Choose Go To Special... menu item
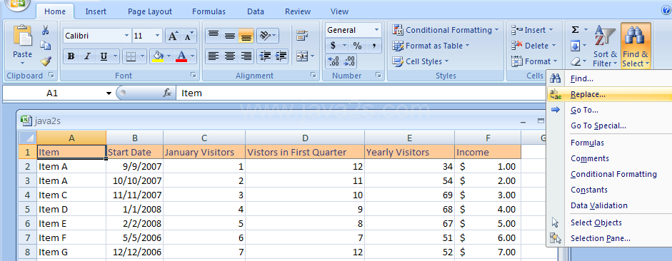672x261 pixels. 609,126
